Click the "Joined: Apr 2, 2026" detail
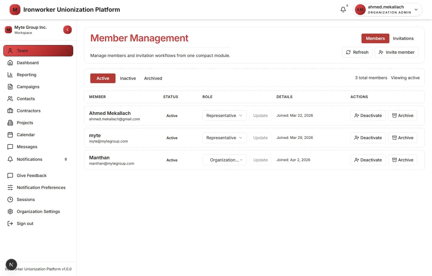 [x=293, y=160]
